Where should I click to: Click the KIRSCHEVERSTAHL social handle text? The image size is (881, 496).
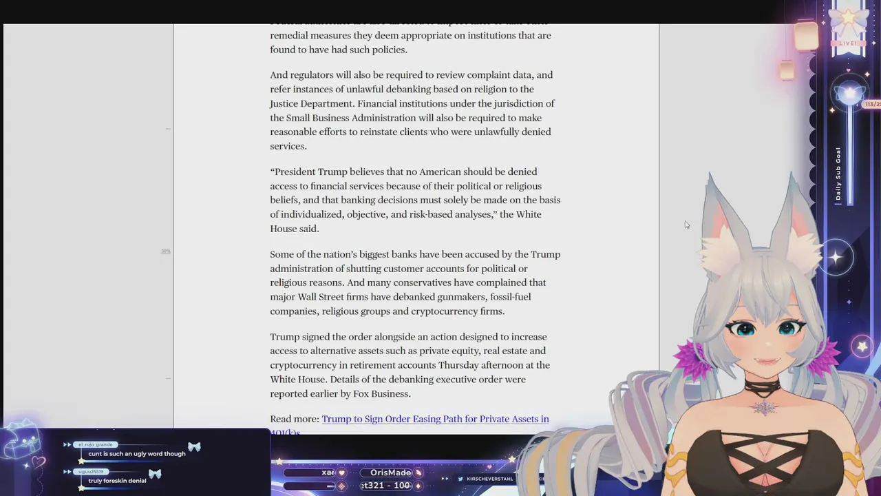(490, 479)
